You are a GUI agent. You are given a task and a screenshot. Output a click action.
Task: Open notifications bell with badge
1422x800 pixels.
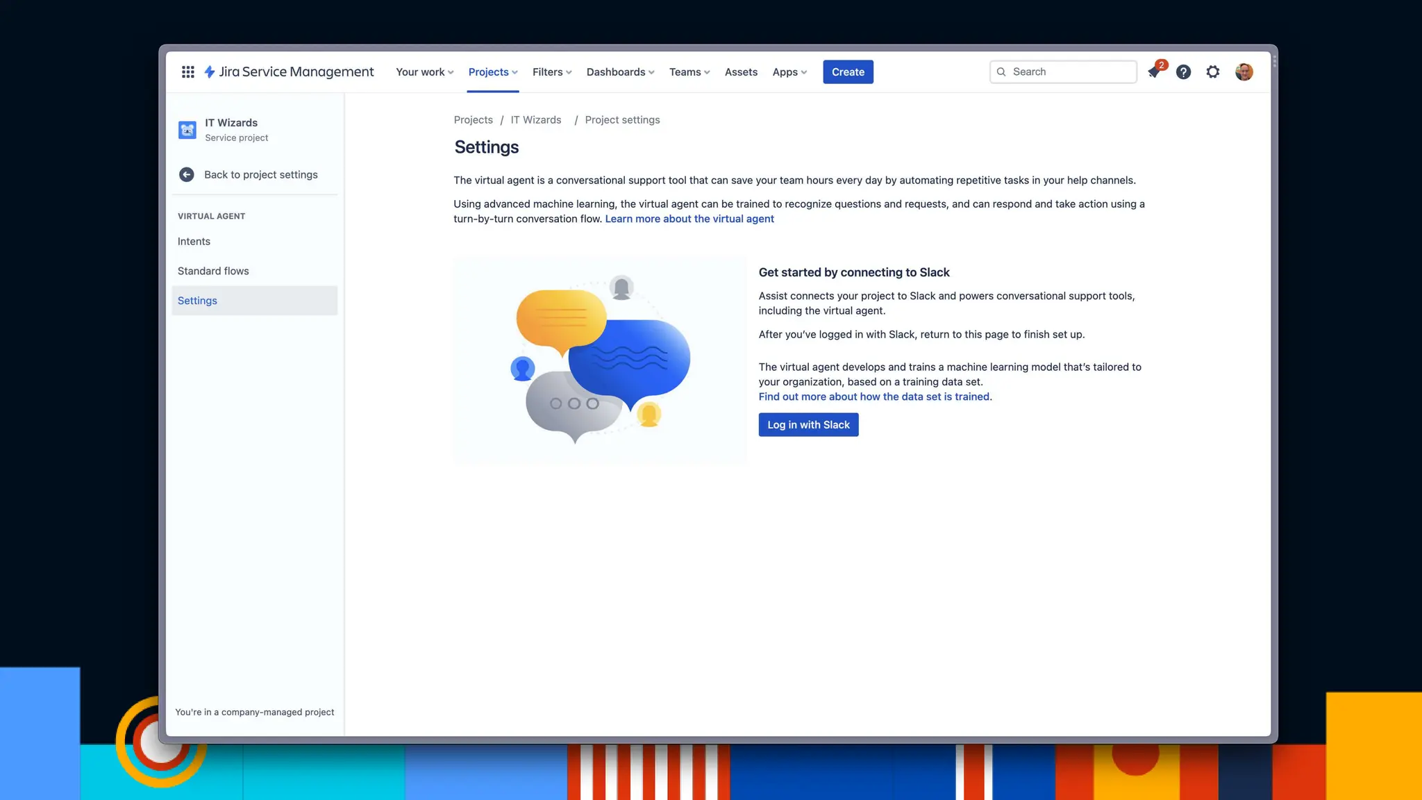[x=1155, y=72]
